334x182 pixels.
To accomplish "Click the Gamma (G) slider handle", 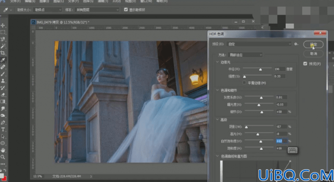I will [x=261, y=98].
